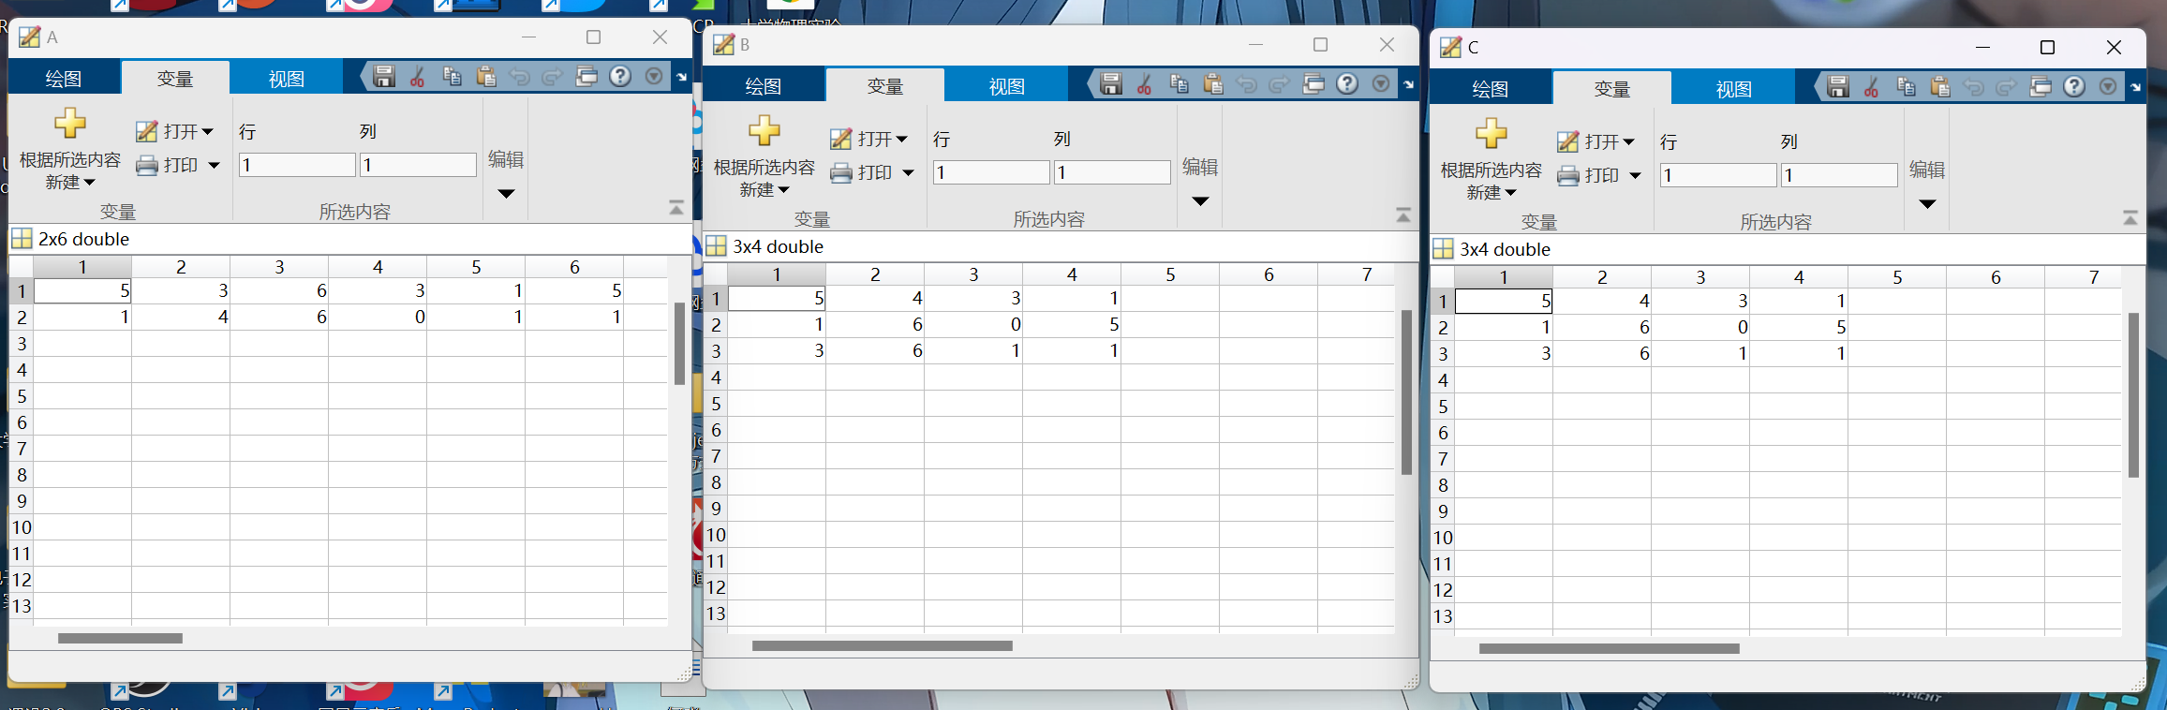The height and width of the screenshot is (710, 2167).
Task: Click the 列 input field in window C
Action: 1838,175
